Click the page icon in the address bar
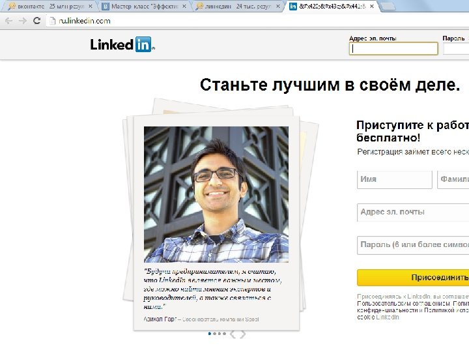Screen dimensions: 469x352 53,21
